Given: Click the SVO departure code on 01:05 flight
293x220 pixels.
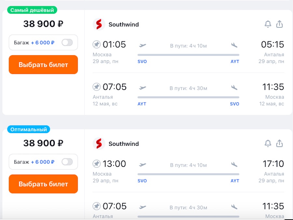Looking at the screenshot, I should [x=142, y=61].
